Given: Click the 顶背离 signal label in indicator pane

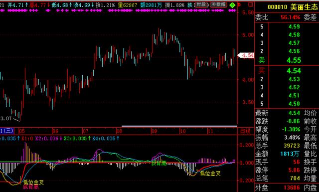Looking at the screenshot, I should tap(159, 163).
